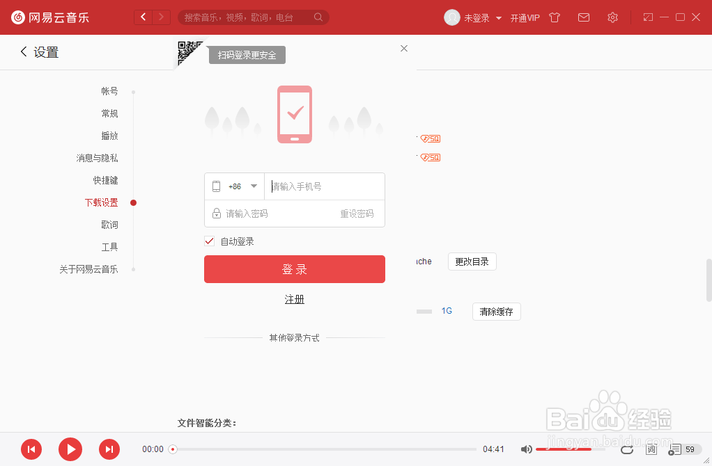Click the NetEase Cloud Music logo
Image resolution: width=712 pixels, height=466 pixels.
click(50, 17)
